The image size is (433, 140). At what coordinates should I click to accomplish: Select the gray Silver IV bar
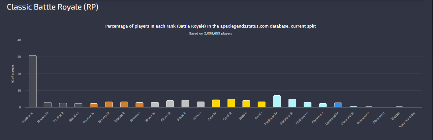pos(155,105)
